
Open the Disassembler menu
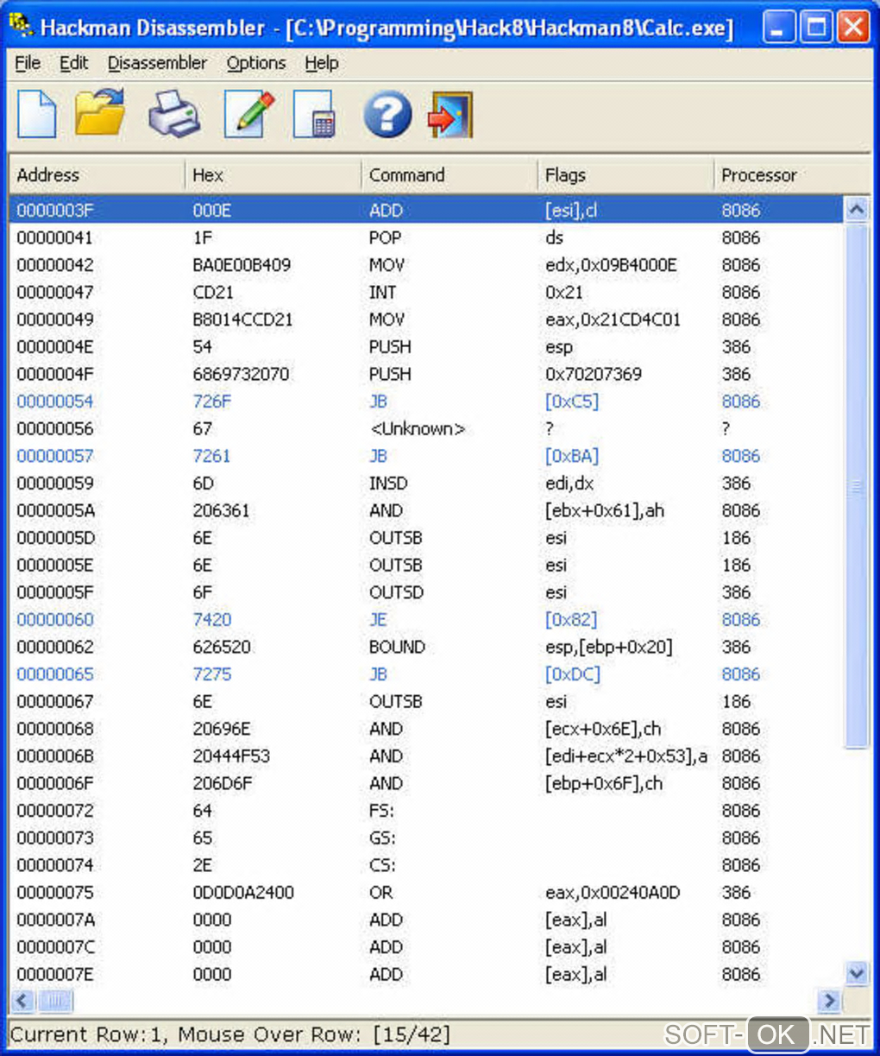157,63
